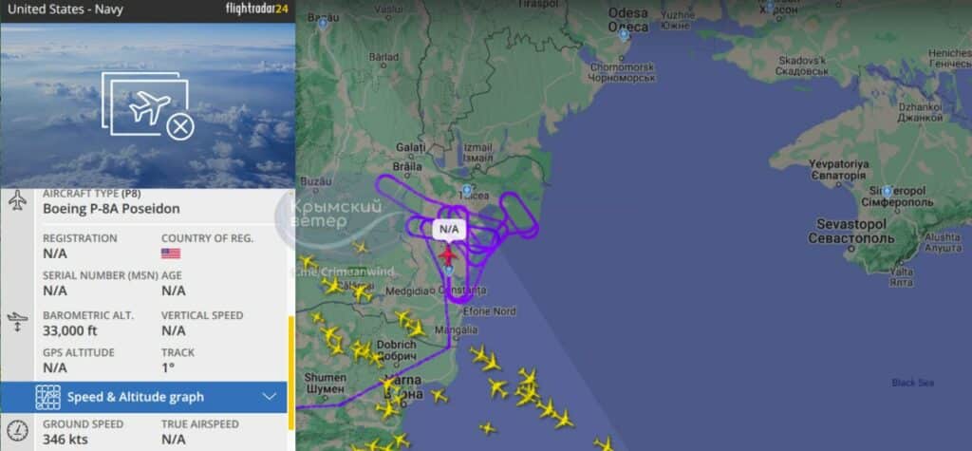Select the airport pin at Odesa
The width and height of the screenshot is (972, 451).
(624, 35)
